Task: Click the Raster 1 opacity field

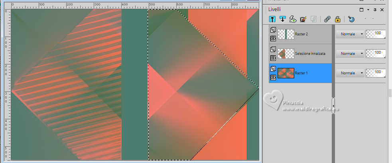Action: tap(376, 73)
